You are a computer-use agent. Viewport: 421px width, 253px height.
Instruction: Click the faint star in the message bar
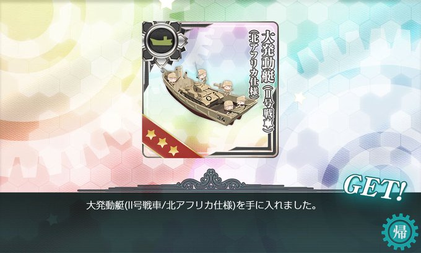pyautogui.click(x=53, y=220)
